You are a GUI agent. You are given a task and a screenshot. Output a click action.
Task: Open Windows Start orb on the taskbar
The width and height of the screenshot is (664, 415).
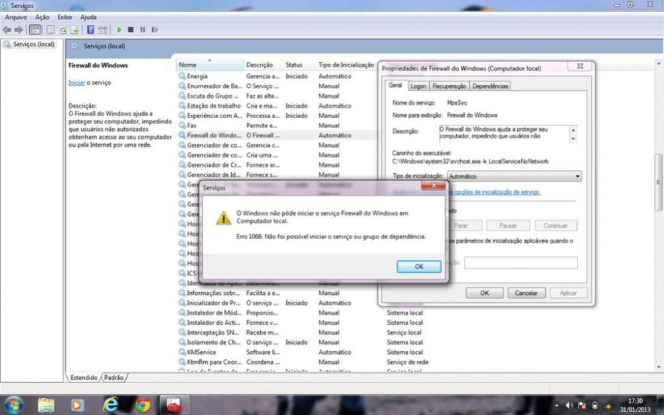pyautogui.click(x=13, y=405)
